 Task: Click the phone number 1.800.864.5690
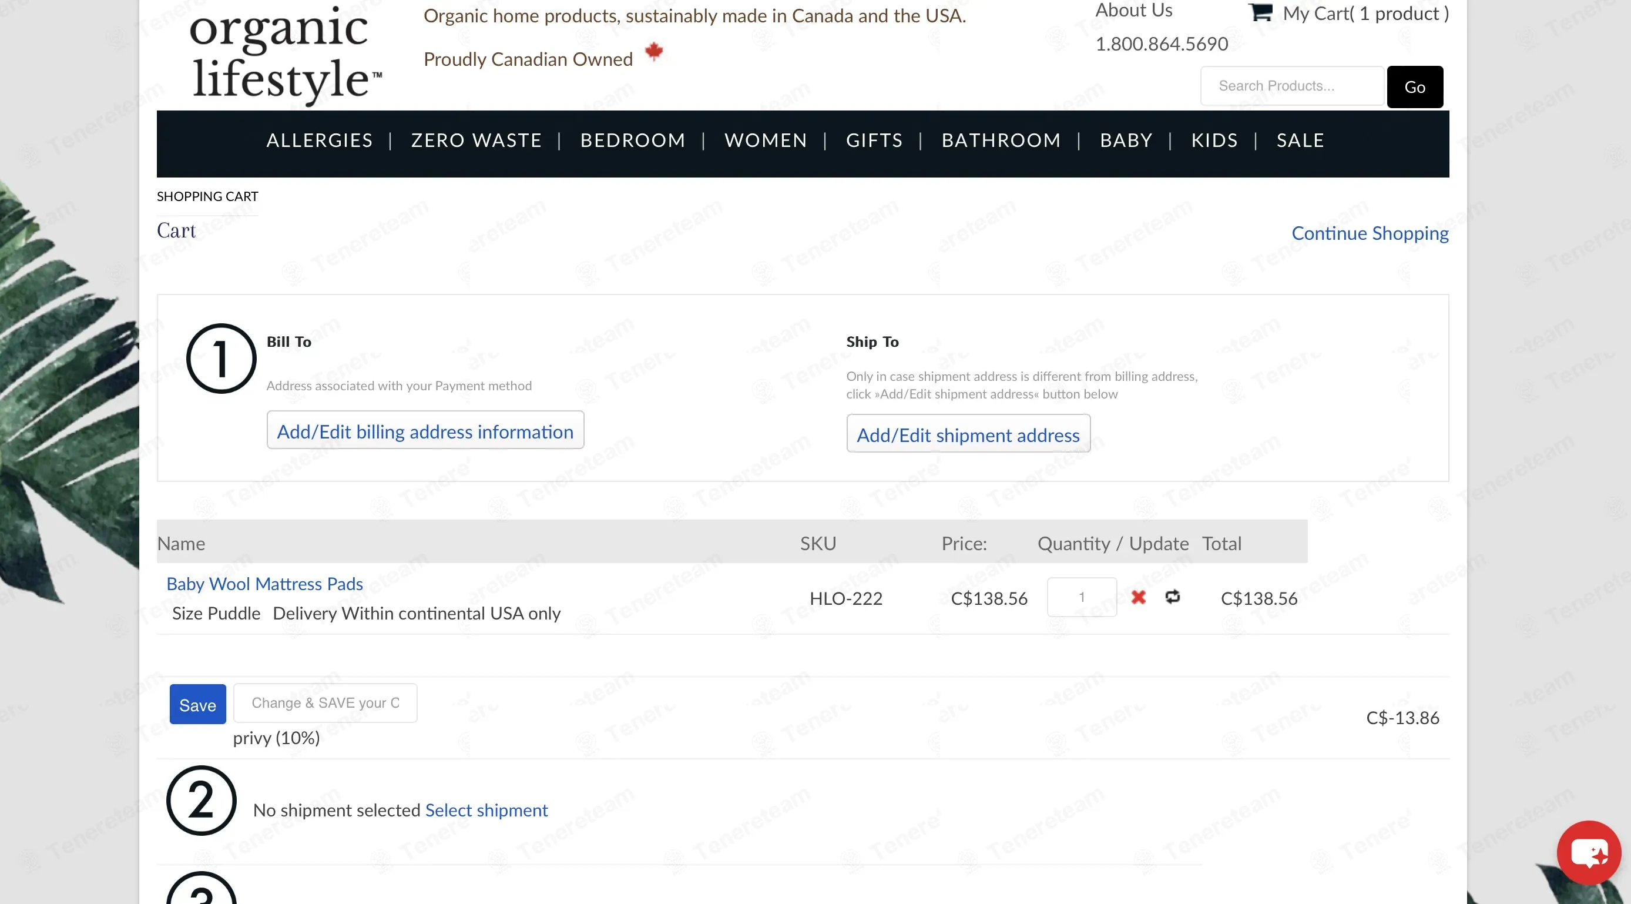click(x=1162, y=43)
